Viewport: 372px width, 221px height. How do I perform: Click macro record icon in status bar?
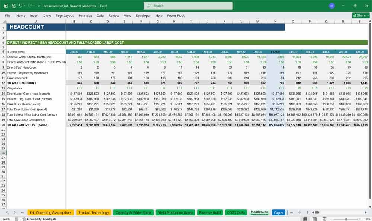click(x=16, y=219)
